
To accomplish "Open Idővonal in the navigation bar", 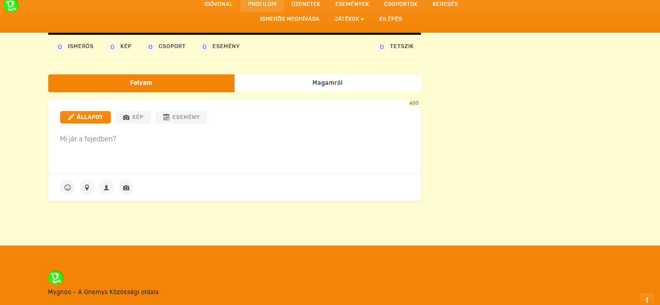I will pos(218,4).
